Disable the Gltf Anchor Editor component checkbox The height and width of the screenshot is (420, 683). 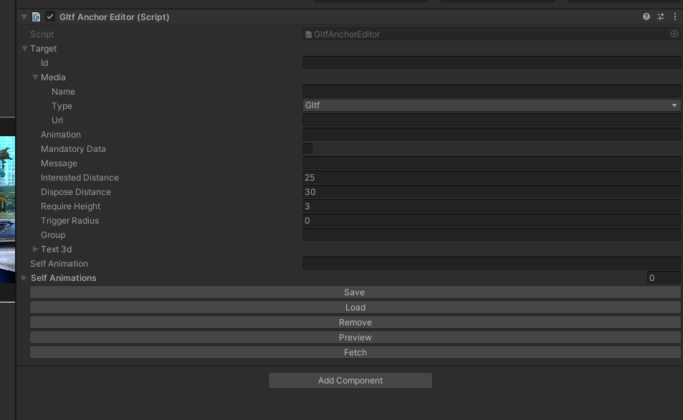point(50,16)
